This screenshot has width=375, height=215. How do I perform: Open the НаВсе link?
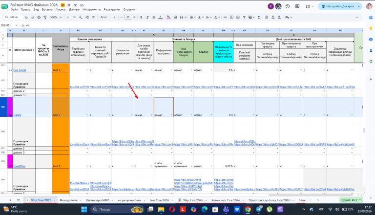click(x=17, y=115)
